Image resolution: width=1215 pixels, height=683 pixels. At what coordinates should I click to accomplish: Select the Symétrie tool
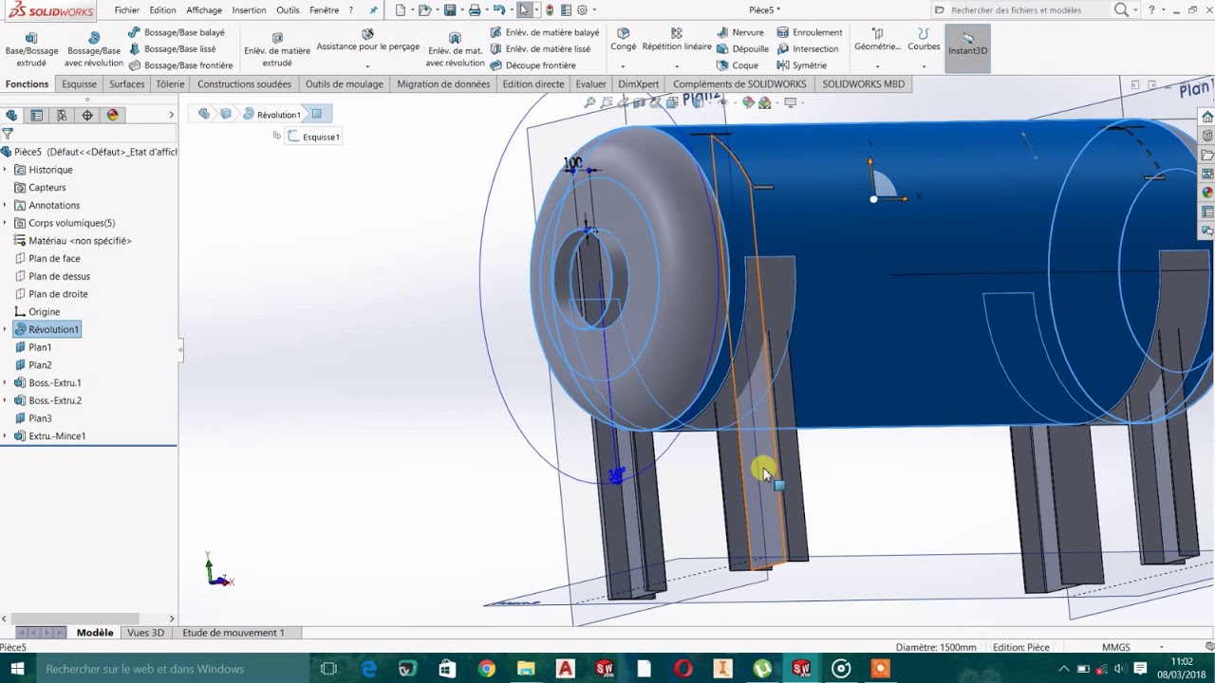point(802,65)
